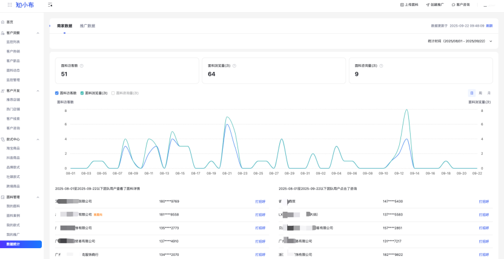The image size is (504, 259).
Task: Click 打招呼 for phone 137****4910
Action: tap(260, 241)
